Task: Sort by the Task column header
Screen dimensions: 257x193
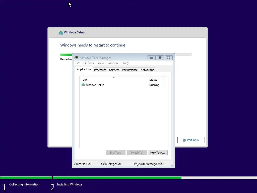Action: coord(114,80)
